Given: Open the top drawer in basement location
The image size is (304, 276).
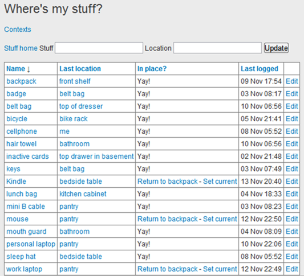Looking at the screenshot, I should [x=96, y=156].
